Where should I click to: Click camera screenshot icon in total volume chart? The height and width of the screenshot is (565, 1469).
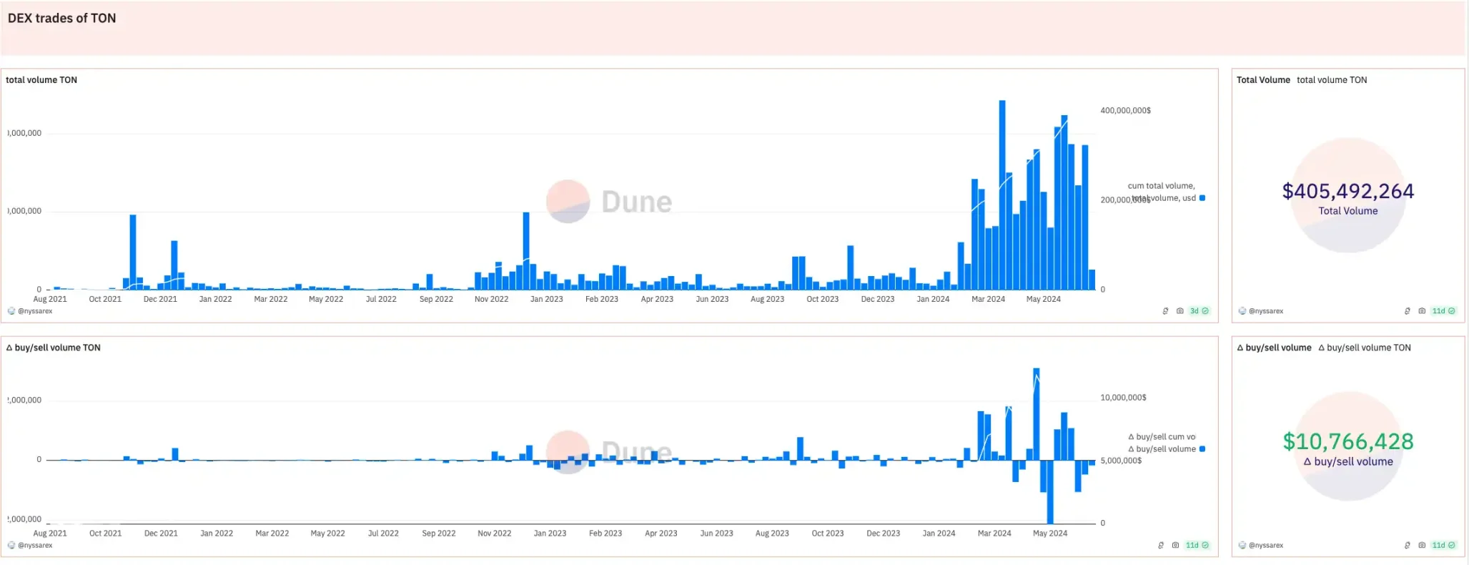pyautogui.click(x=1179, y=311)
